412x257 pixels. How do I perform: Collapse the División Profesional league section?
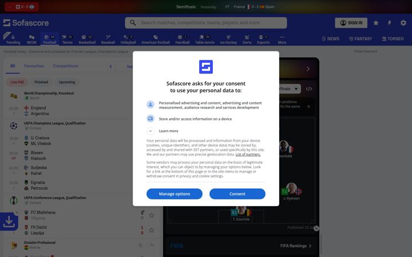152,245
